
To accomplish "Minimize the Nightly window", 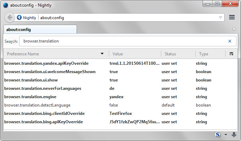I will pos(208,4).
